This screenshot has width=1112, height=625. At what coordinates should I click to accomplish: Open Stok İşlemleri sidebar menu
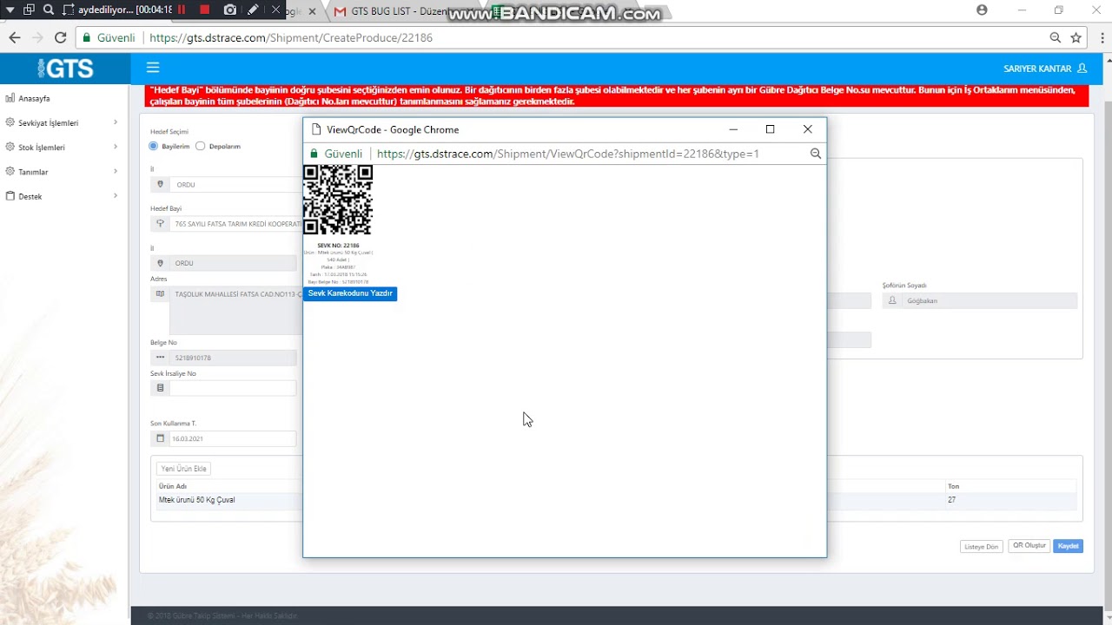(x=41, y=147)
